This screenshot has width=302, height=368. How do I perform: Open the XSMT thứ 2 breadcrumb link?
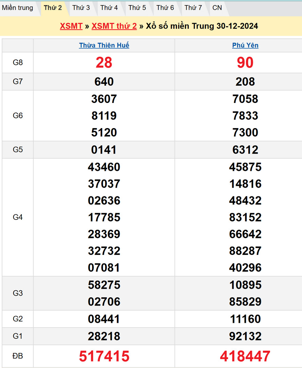click(x=114, y=26)
